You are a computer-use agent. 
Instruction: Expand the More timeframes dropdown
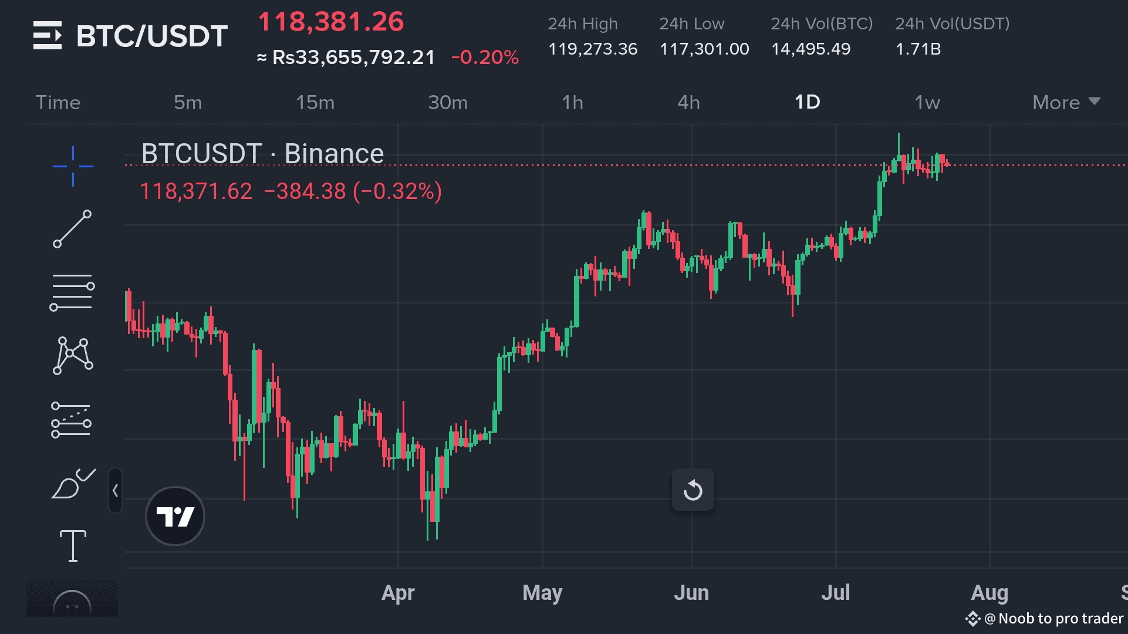click(1066, 102)
